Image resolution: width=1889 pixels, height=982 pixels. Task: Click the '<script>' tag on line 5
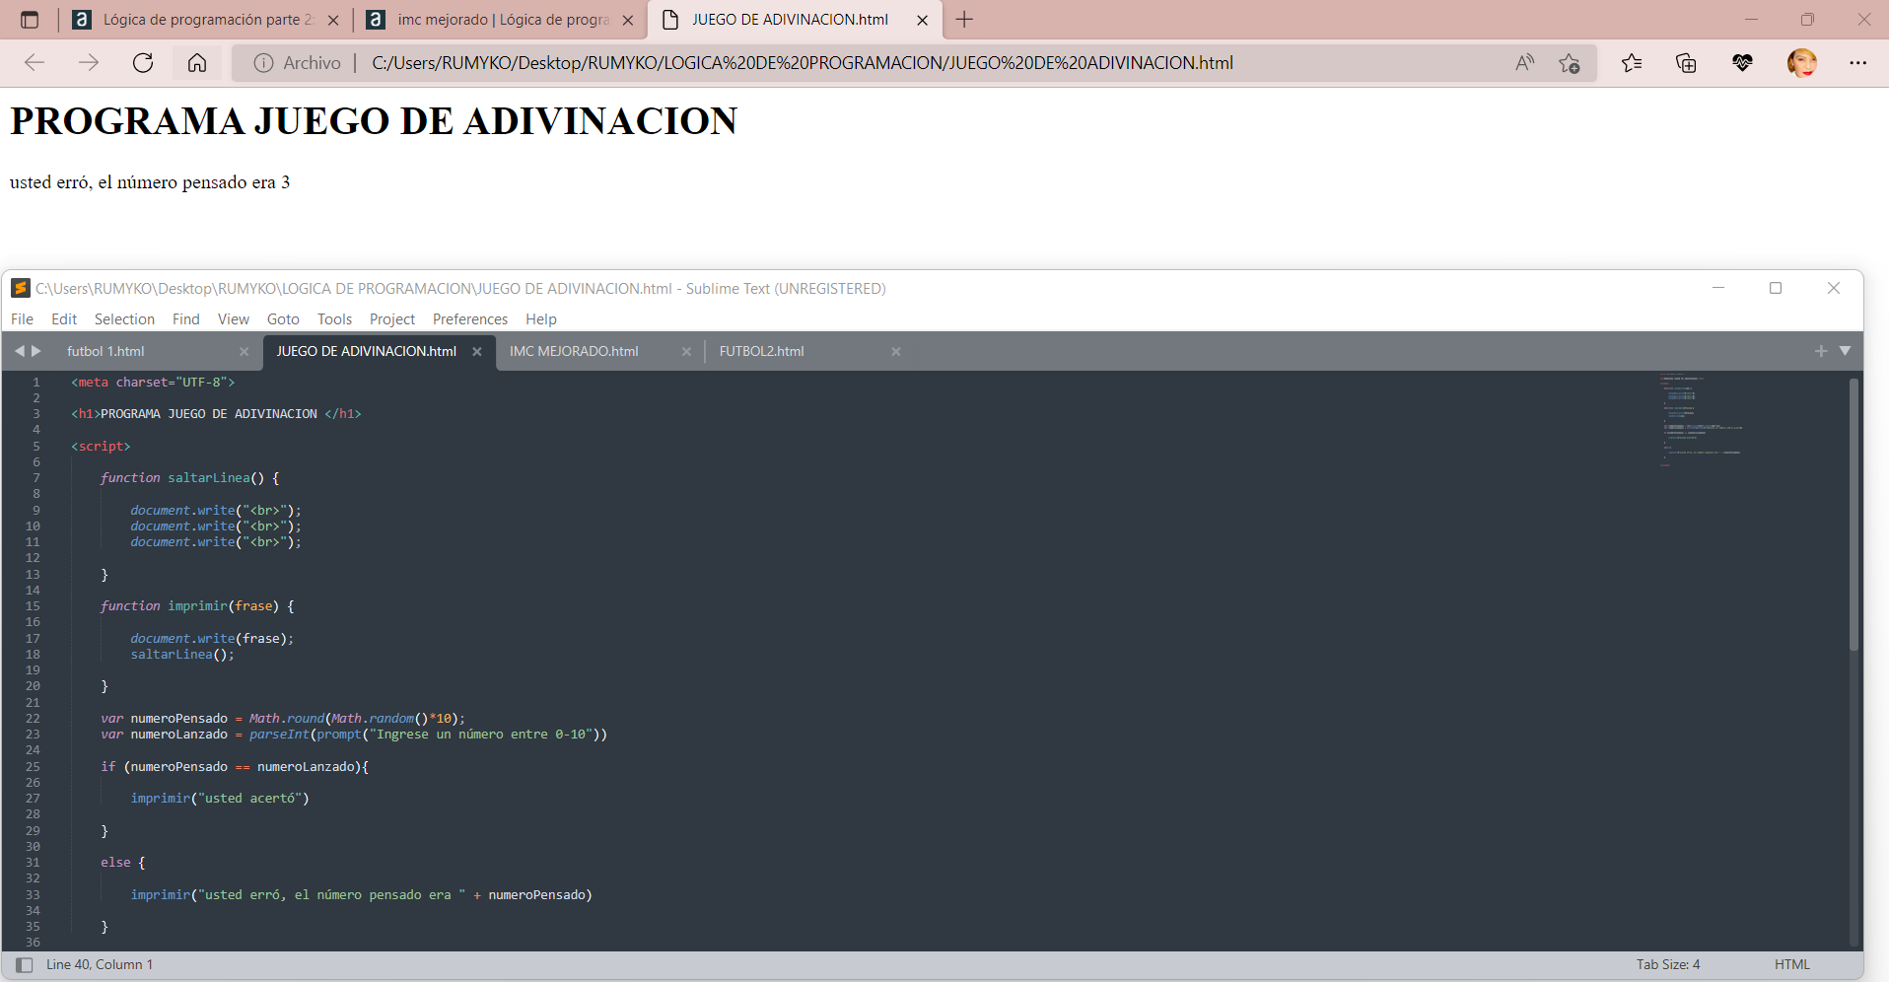click(101, 447)
